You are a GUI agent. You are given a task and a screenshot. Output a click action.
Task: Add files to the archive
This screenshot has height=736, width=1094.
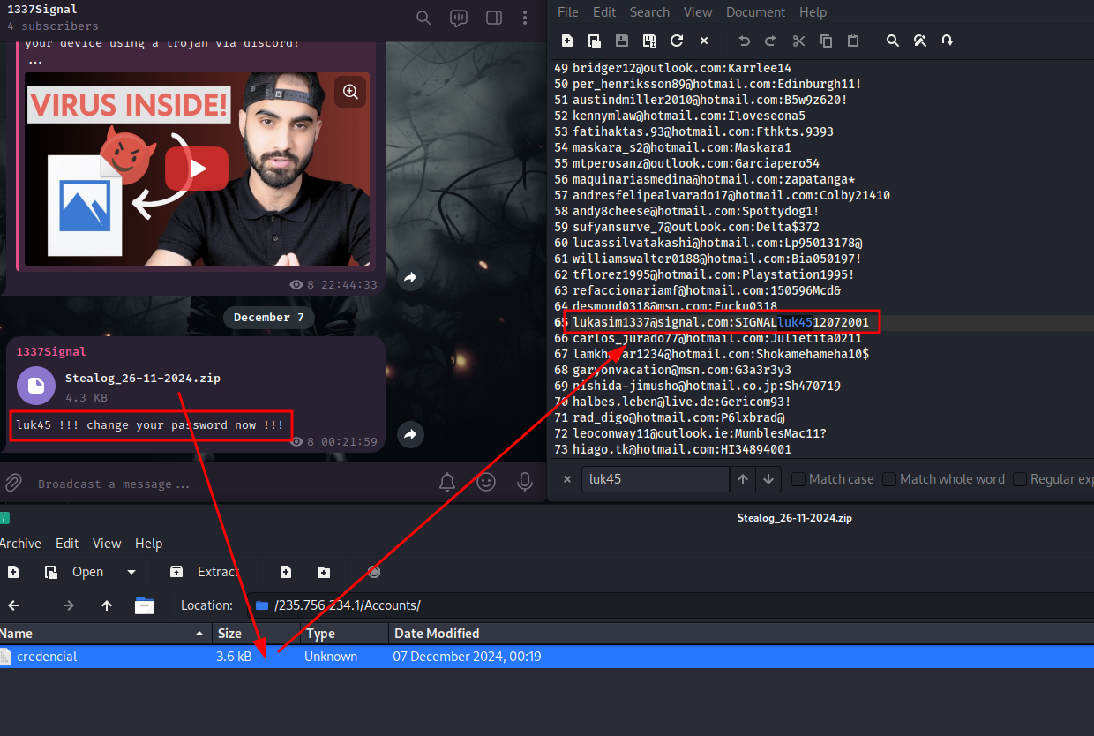(x=286, y=572)
